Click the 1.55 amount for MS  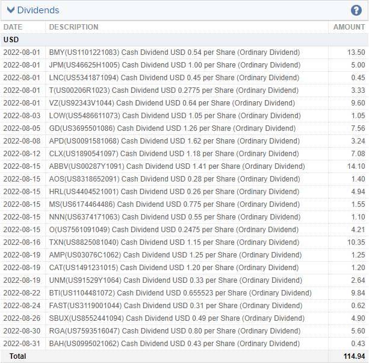(x=358, y=204)
